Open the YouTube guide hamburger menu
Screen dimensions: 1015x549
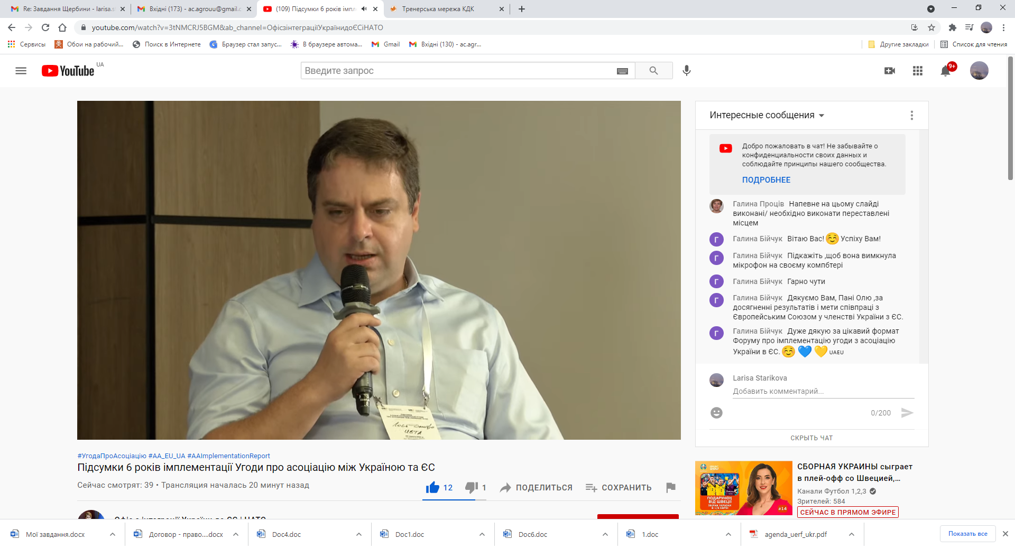(x=21, y=71)
